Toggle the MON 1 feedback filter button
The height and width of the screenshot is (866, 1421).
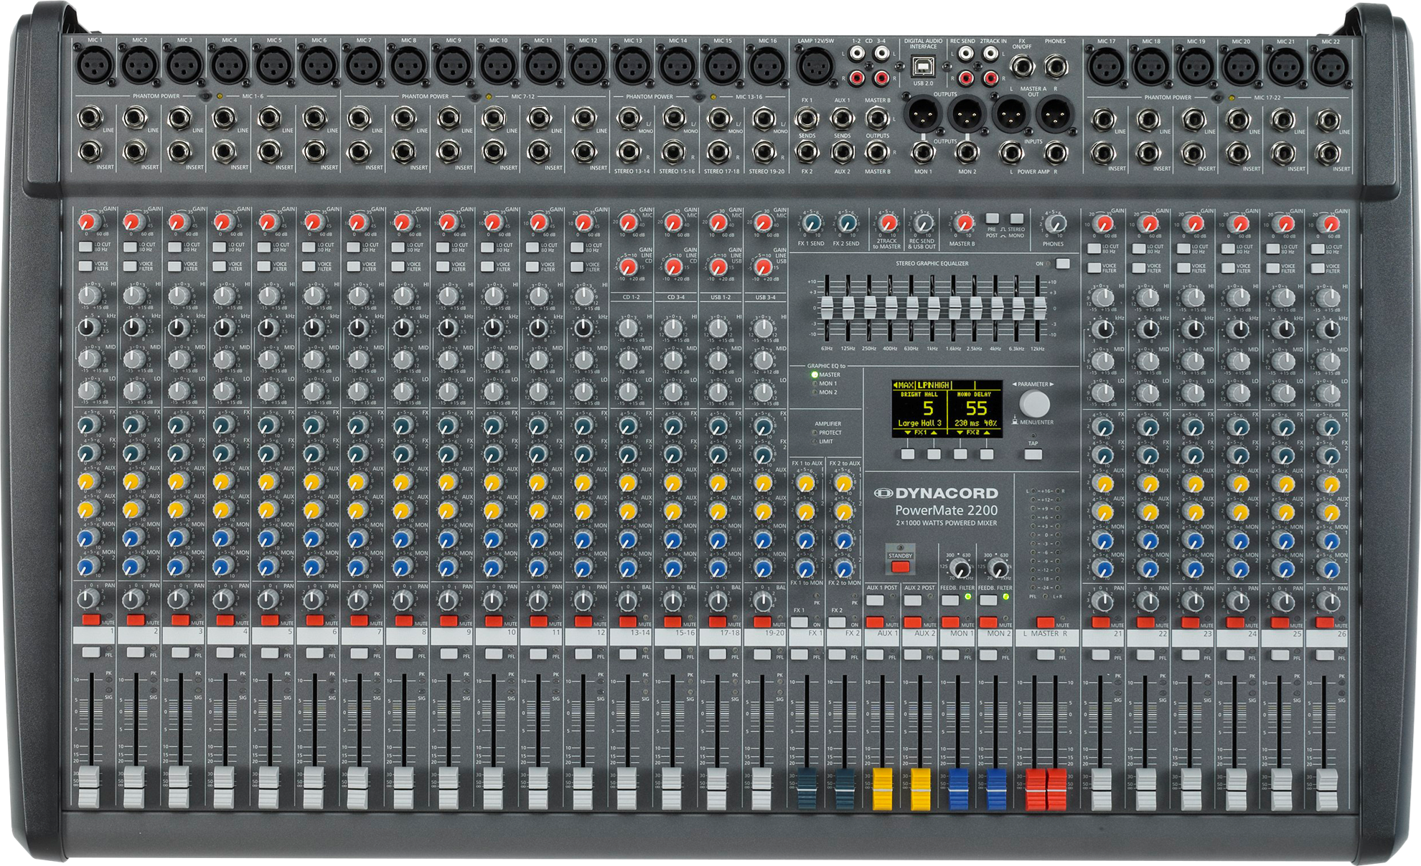coord(950,599)
